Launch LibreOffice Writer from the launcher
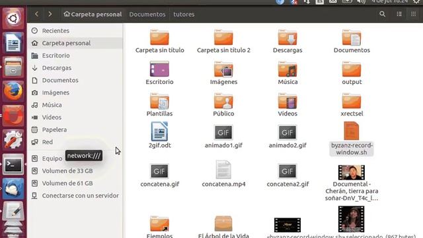This screenshot has width=423, height=238. (x=13, y=42)
